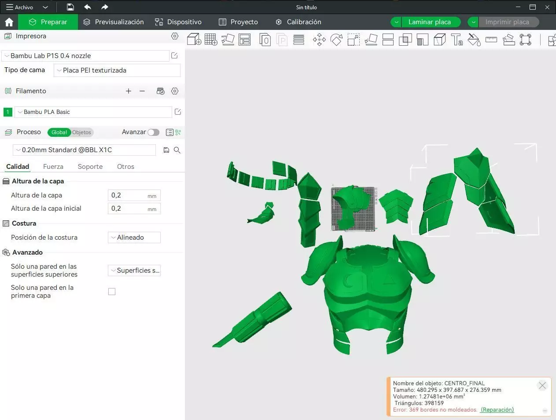Open the Proyecto tab
The image size is (556, 420).
239,22
